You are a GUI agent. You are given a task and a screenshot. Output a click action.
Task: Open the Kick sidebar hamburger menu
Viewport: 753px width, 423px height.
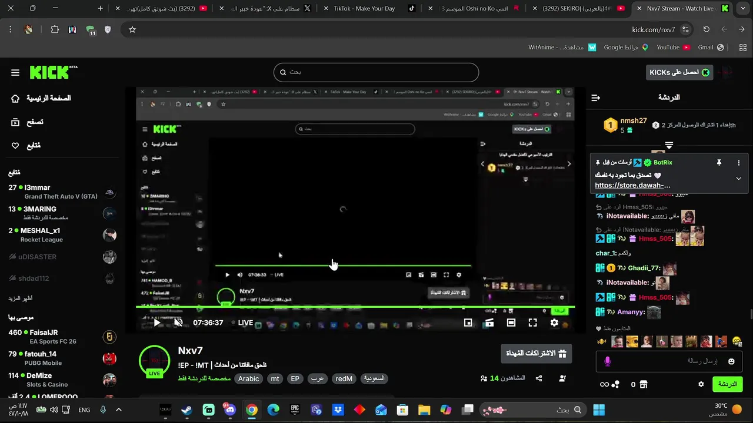click(15, 72)
